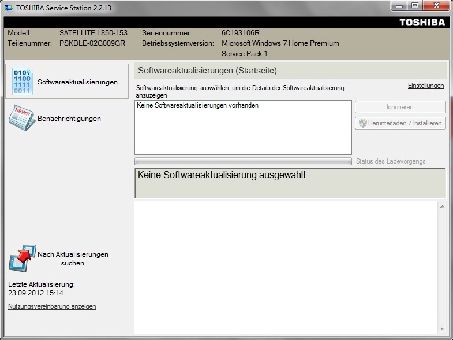Click TOSHIBA Service Station title bar icon
The image size is (453, 340).
pos(9,8)
